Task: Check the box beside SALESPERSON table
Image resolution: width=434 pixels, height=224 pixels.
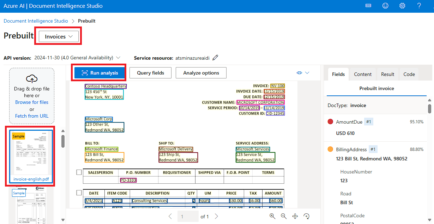Action: point(79,172)
